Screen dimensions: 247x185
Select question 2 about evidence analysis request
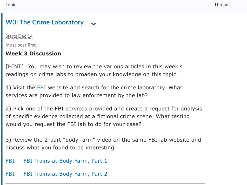click(x=104, y=116)
